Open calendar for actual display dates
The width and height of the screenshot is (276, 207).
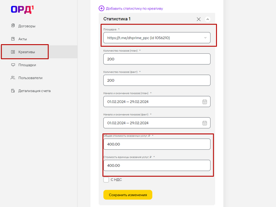pyautogui.click(x=205, y=123)
